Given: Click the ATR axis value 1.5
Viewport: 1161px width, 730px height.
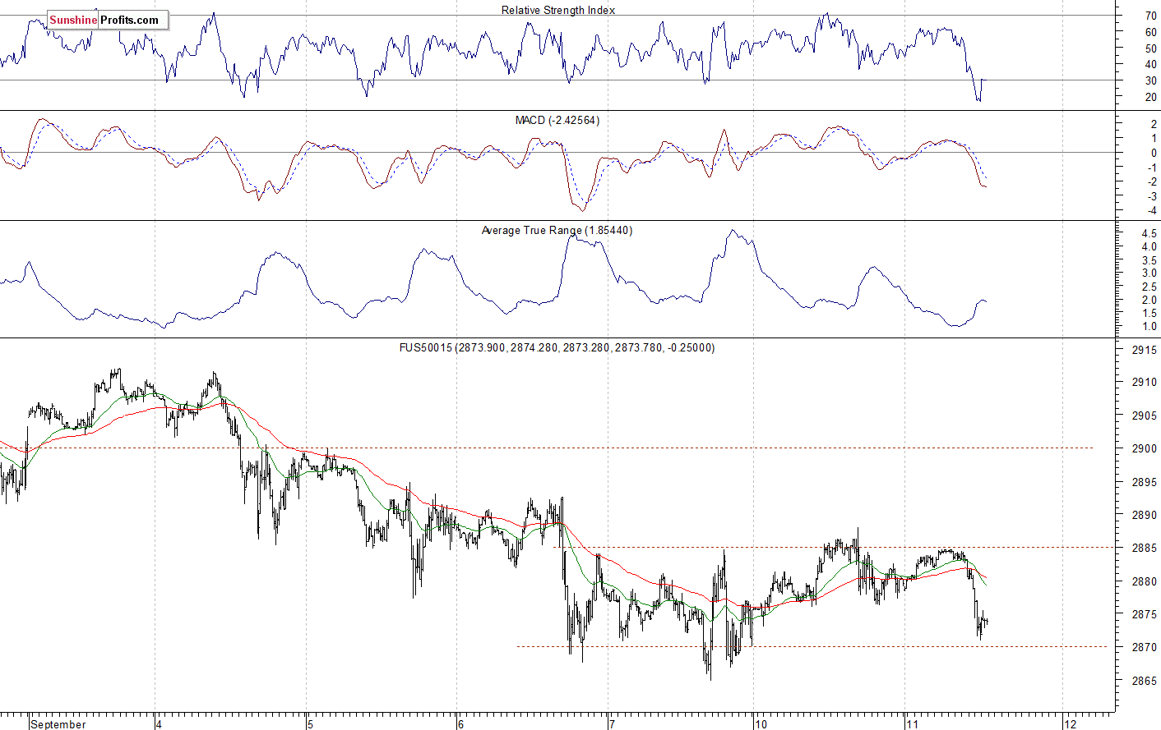Looking at the screenshot, I should (x=1149, y=314).
